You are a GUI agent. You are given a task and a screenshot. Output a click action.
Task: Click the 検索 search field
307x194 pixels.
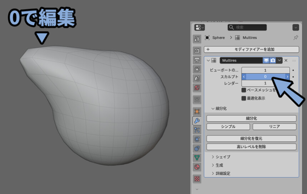[247, 28]
